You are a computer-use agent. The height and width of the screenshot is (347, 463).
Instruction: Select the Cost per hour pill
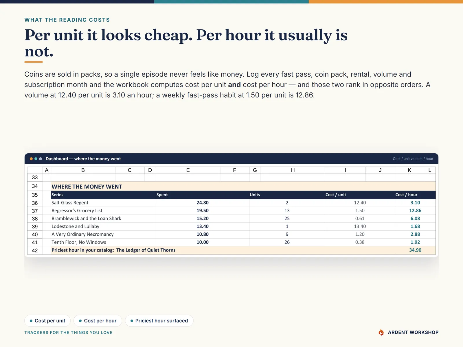coord(98,321)
